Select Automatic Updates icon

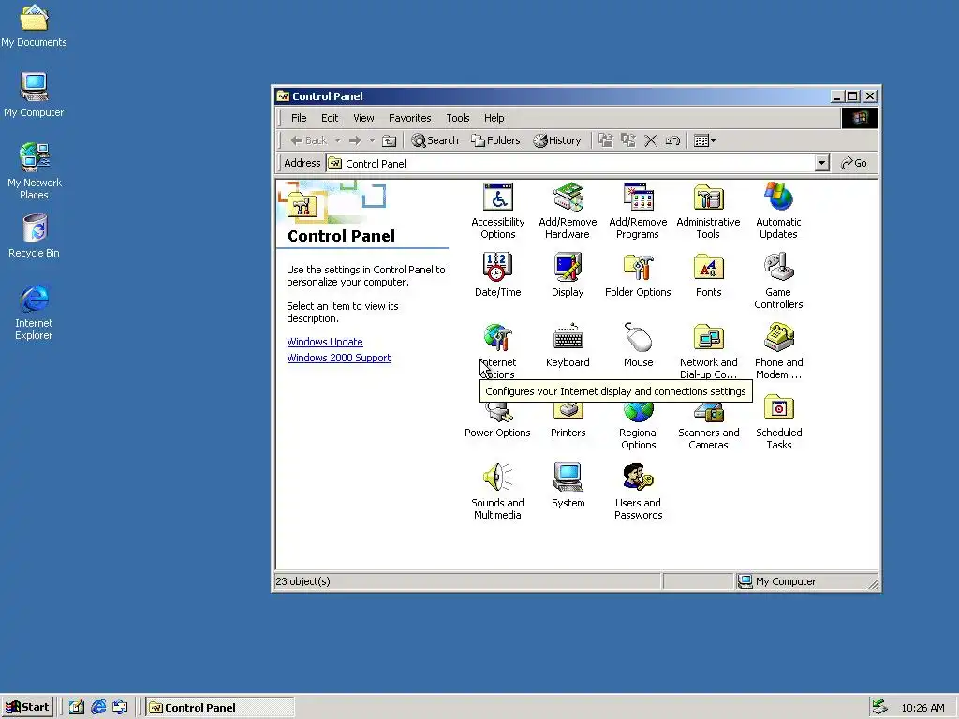point(778,211)
